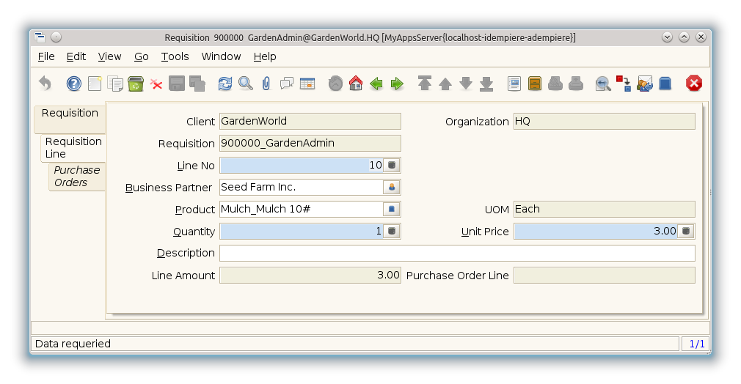741x384 pixels.
Task: Click the blue Refresh arrows icon
Action: click(225, 84)
